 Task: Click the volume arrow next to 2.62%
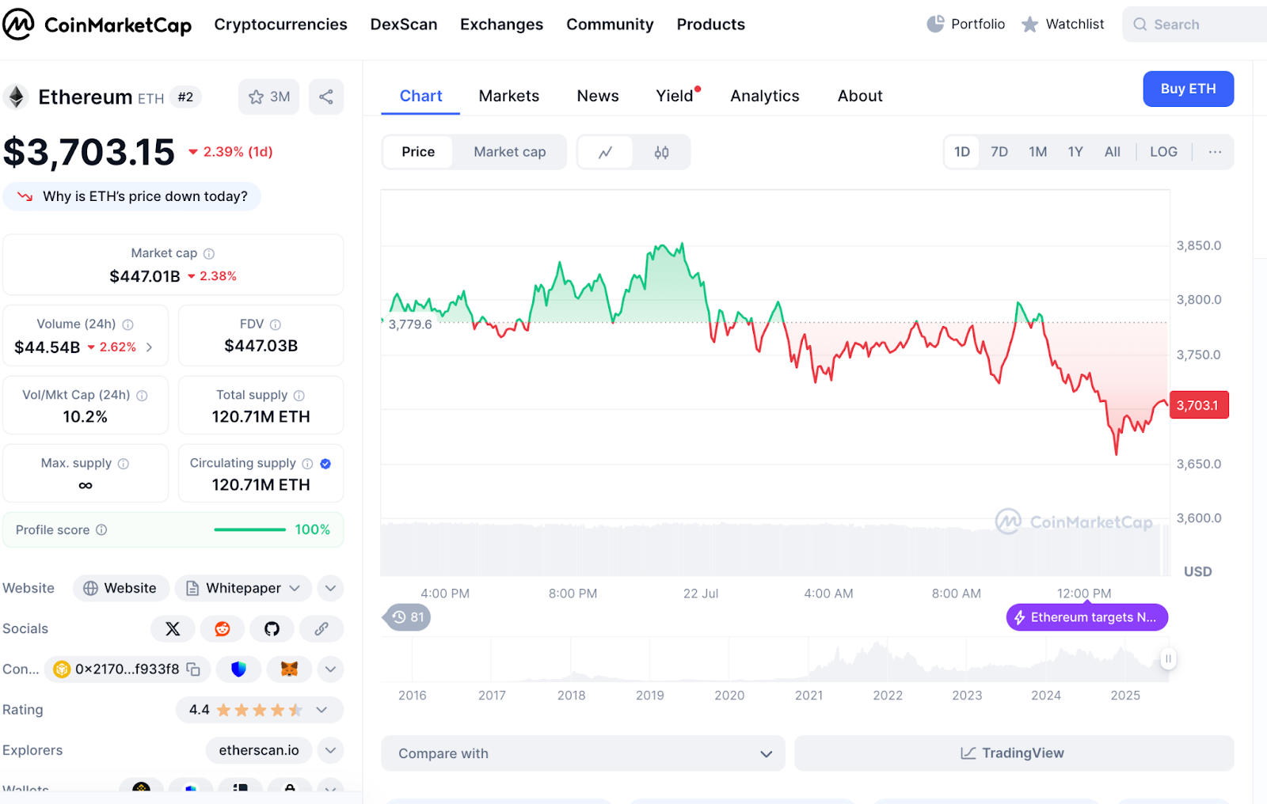pos(149,347)
